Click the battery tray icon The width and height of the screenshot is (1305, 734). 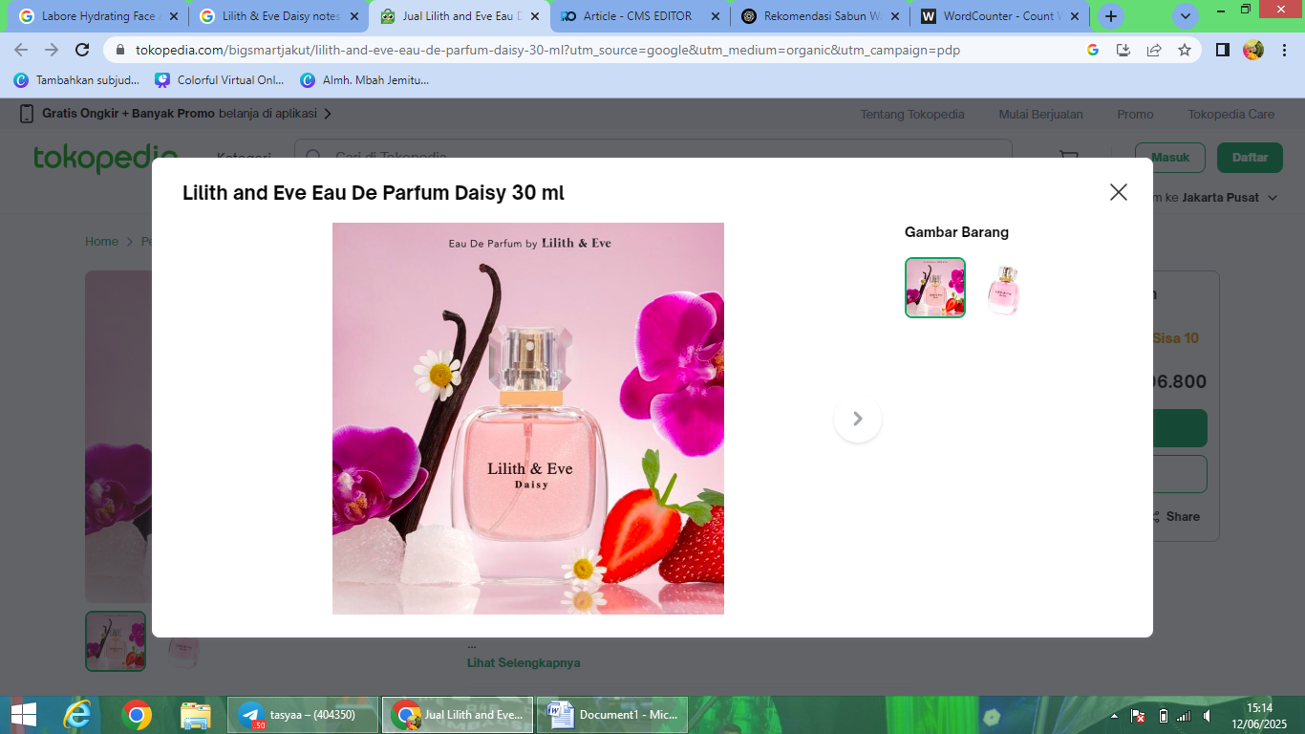click(x=1163, y=716)
